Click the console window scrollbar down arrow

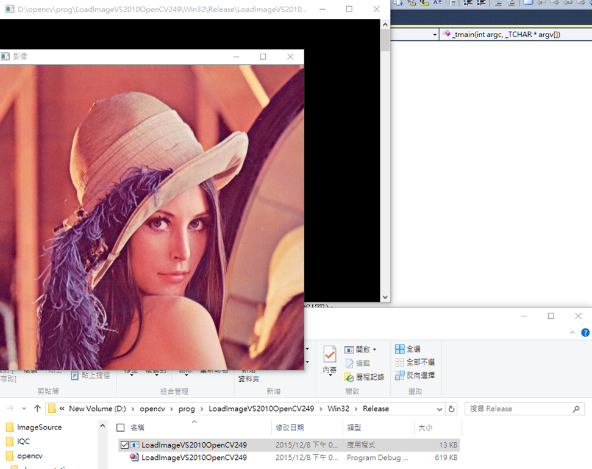pos(385,297)
